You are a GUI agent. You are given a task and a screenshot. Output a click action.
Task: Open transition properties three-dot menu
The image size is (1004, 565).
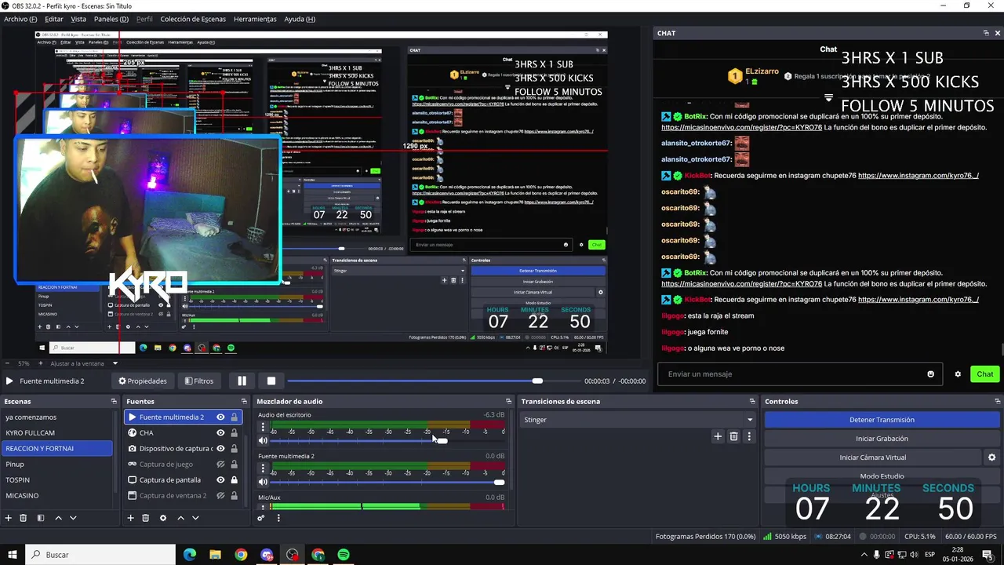(x=749, y=436)
